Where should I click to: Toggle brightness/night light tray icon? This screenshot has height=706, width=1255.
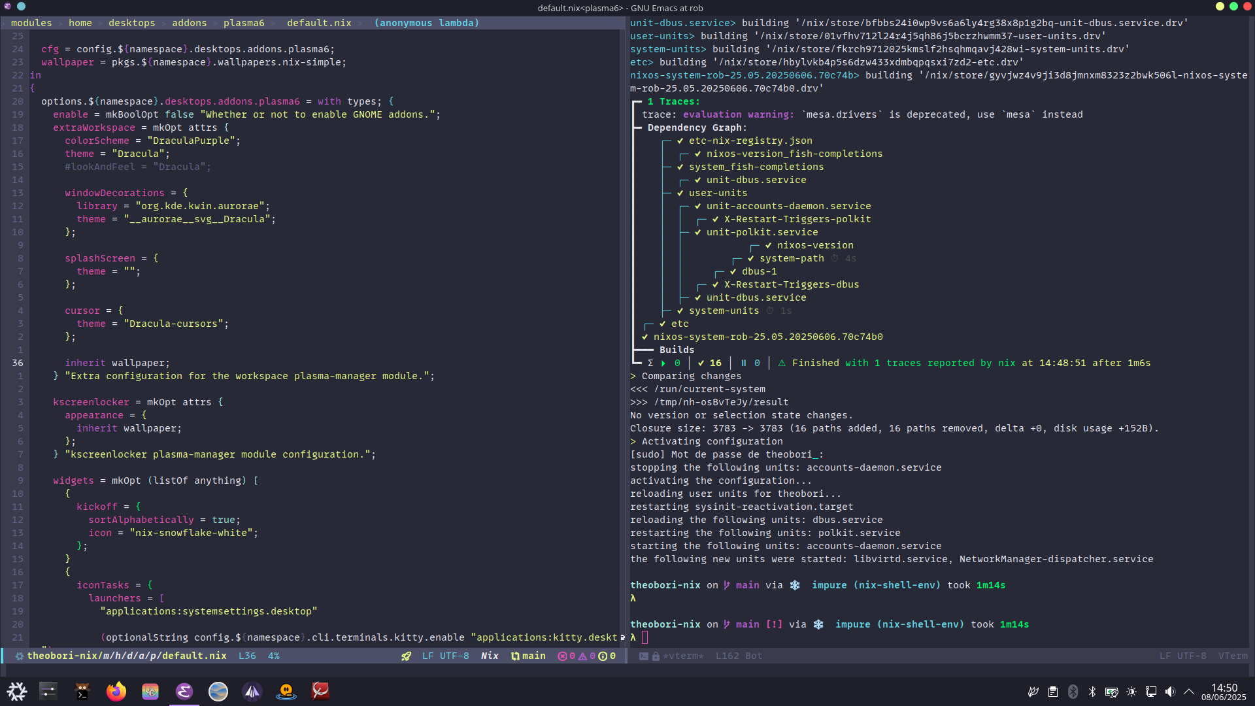coord(1131,692)
